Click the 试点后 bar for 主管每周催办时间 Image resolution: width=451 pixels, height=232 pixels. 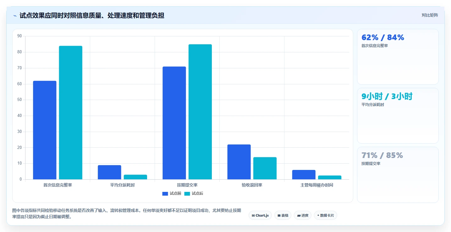click(x=330, y=177)
